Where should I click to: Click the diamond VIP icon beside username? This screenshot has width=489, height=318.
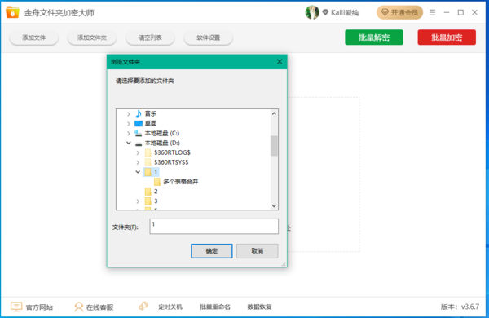pos(325,12)
